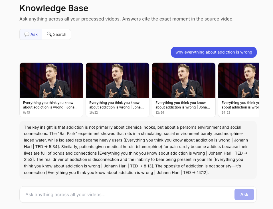Click the Ask submit button
273x209 pixels.
click(x=244, y=194)
